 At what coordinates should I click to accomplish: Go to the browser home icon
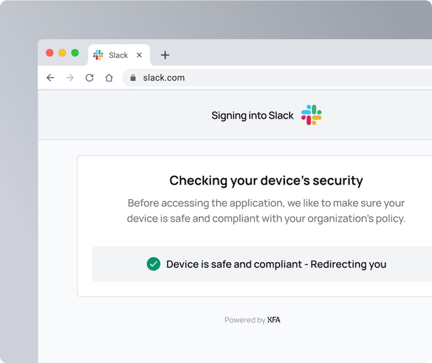(109, 77)
